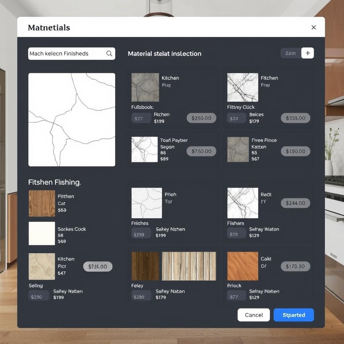Select the dark walnut wood swatch
Screen dimensions: 344x344
tap(145, 266)
